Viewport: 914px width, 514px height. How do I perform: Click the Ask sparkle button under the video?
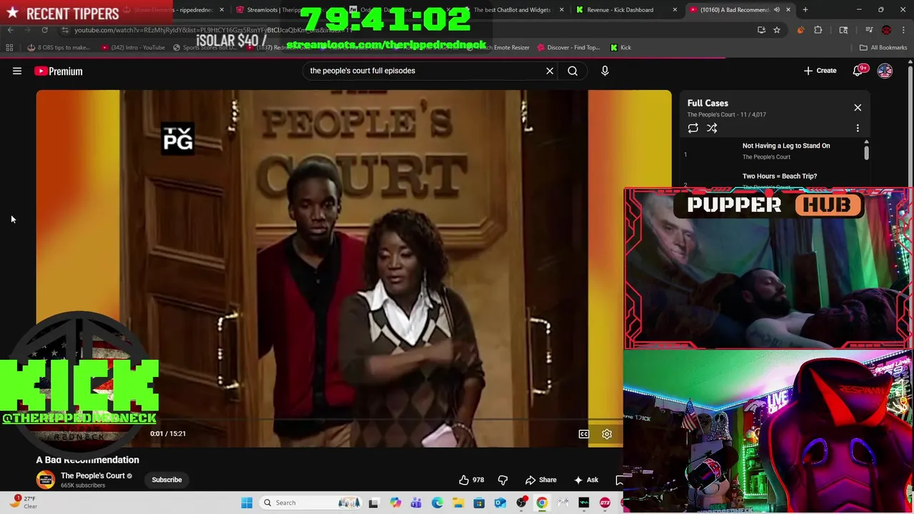click(586, 480)
